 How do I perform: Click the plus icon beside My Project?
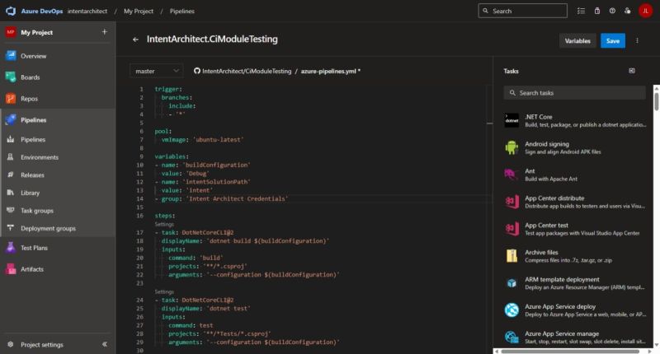coord(105,32)
